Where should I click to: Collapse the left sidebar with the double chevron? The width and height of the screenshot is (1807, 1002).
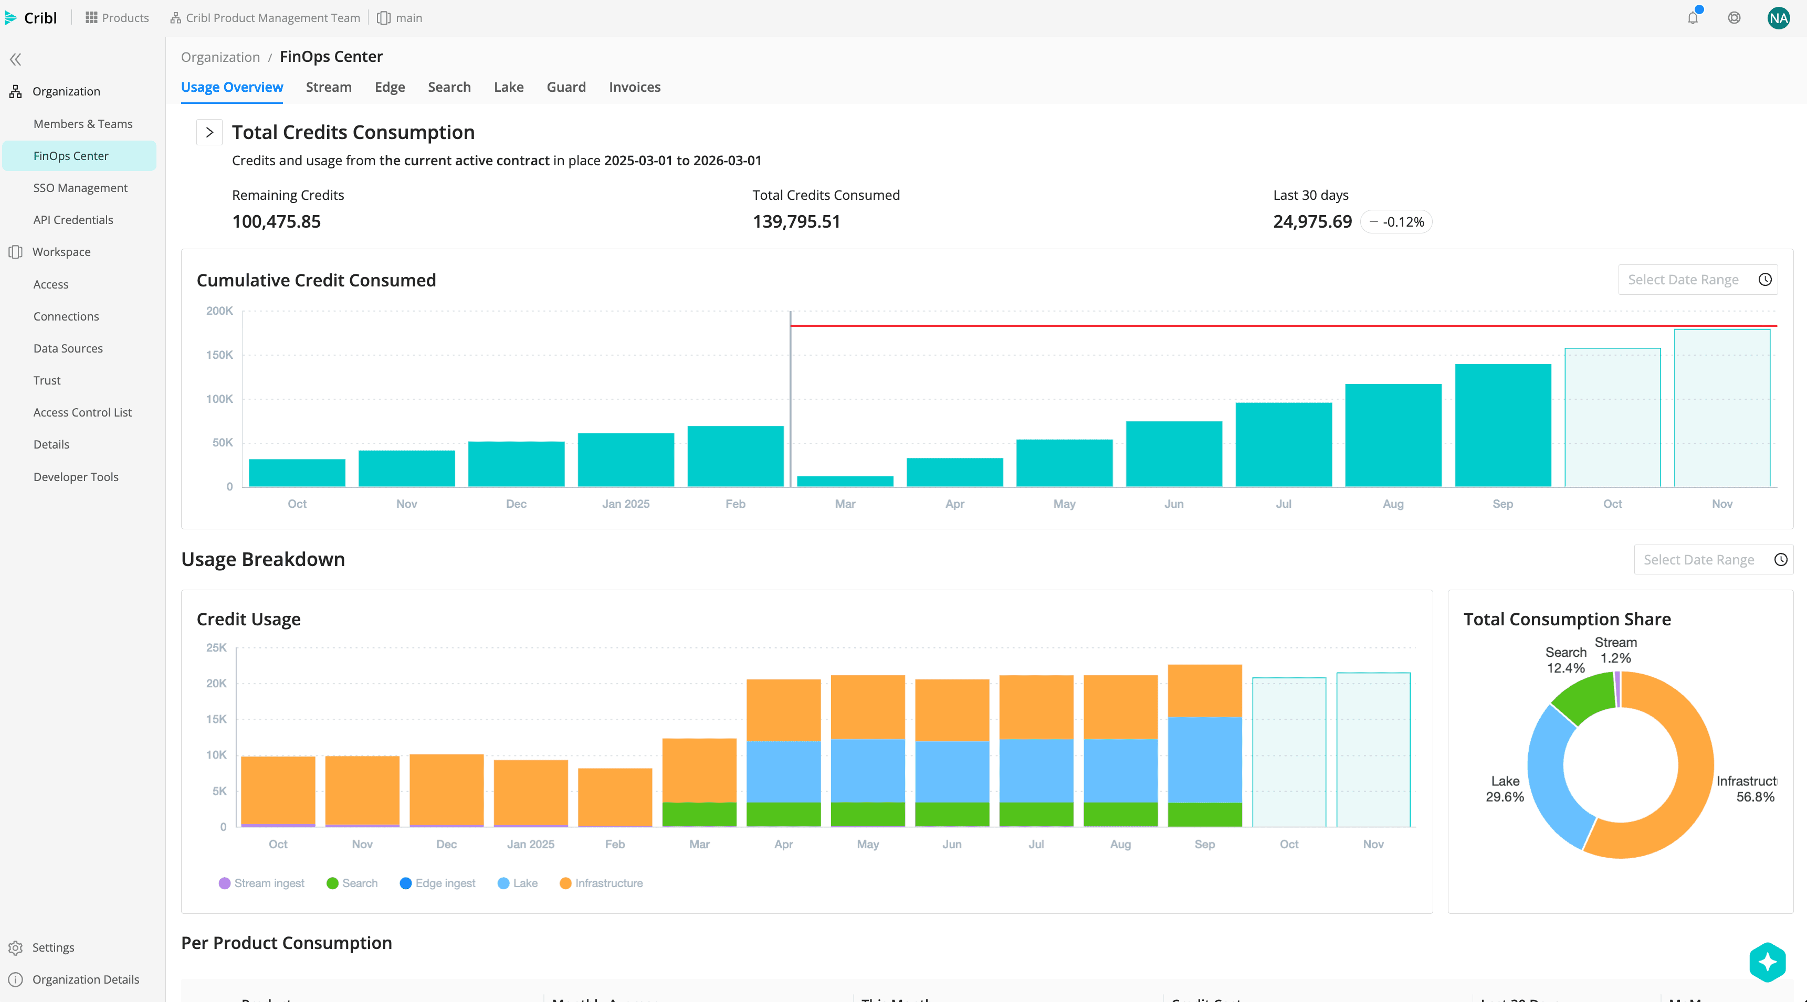coord(15,60)
